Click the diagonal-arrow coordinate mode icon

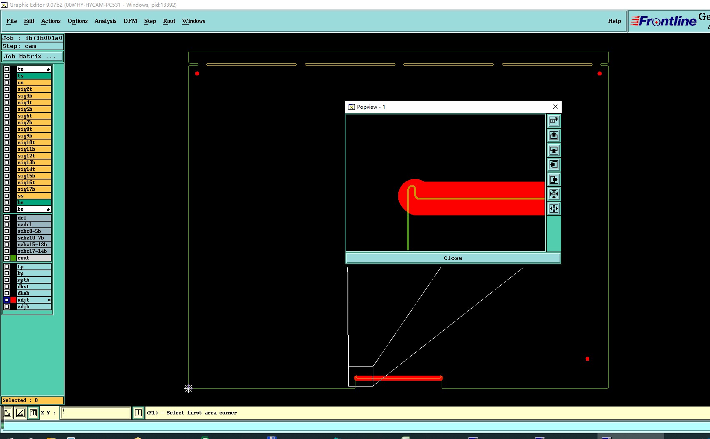coord(7,413)
